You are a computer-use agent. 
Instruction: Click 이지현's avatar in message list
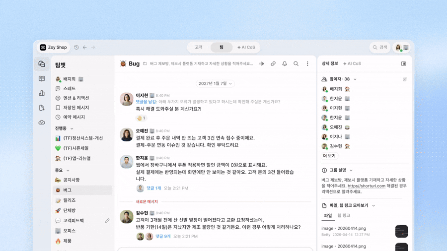click(x=127, y=99)
